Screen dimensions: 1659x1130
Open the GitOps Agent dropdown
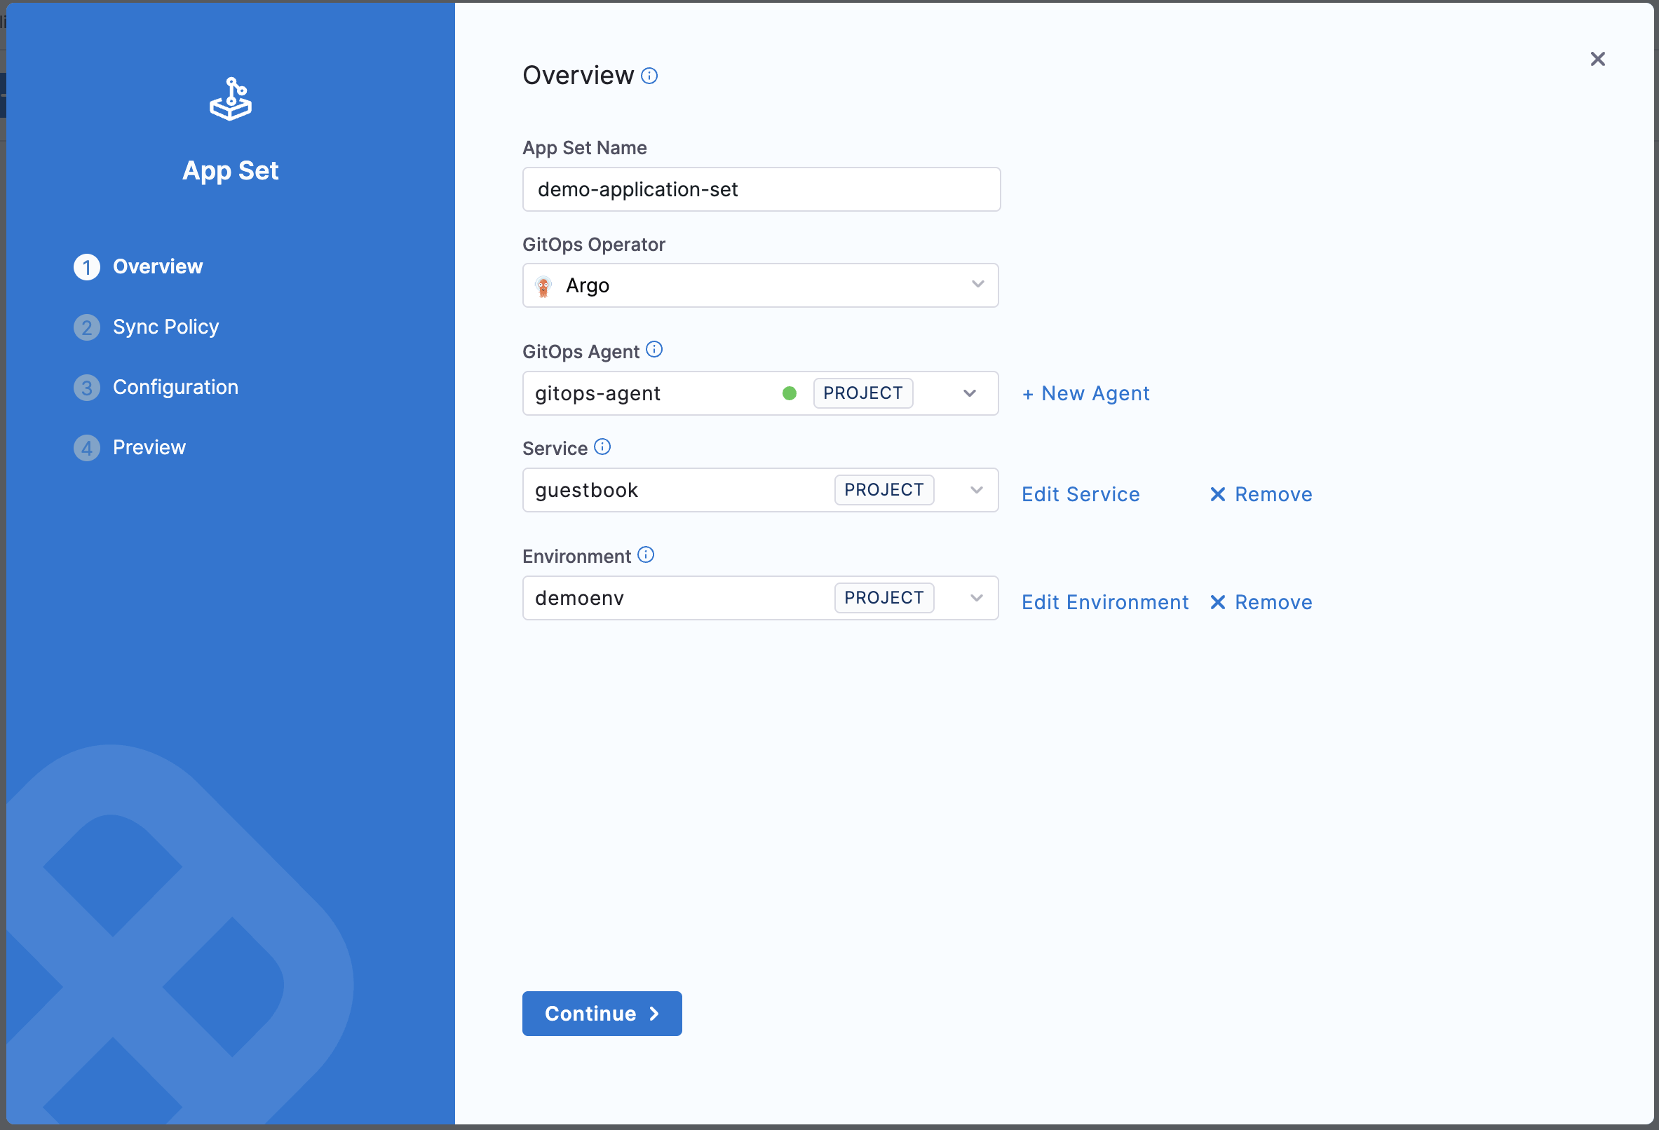pyautogui.click(x=969, y=393)
